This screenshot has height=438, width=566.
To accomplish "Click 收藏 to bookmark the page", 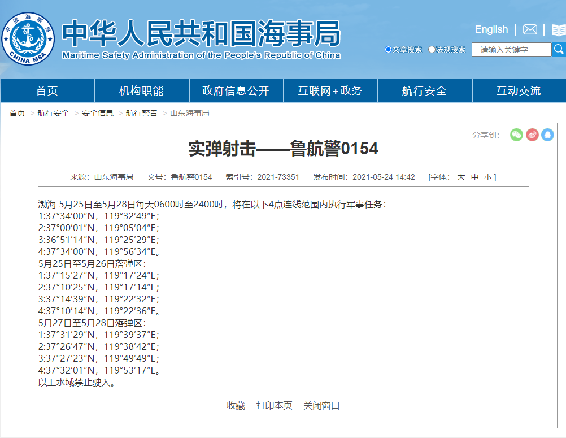I will pyautogui.click(x=236, y=405).
